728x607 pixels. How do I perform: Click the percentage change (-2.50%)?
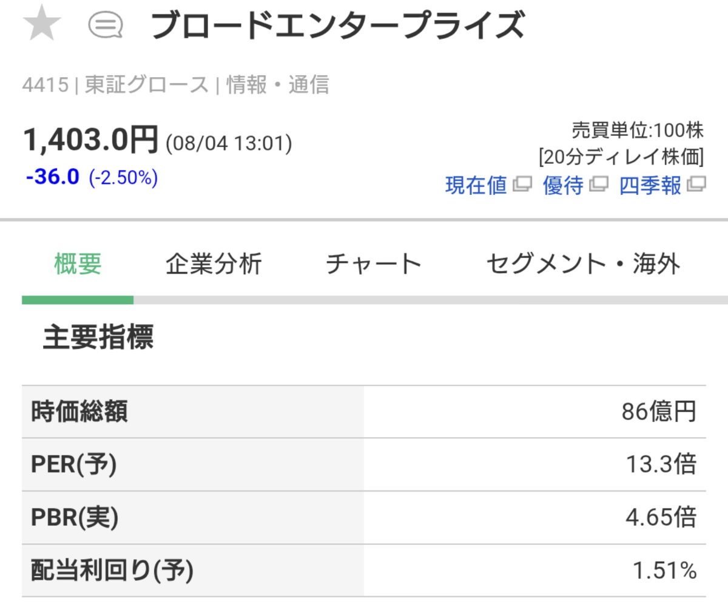[123, 178]
